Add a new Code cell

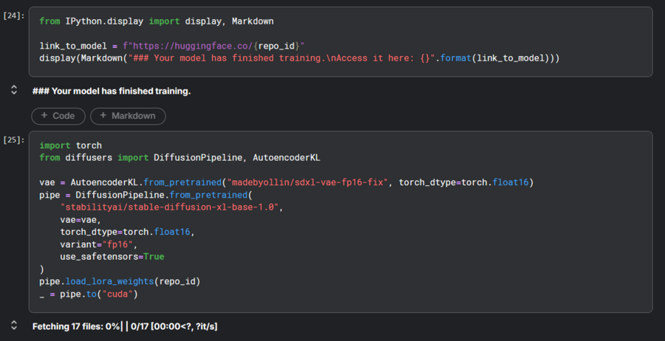(58, 116)
